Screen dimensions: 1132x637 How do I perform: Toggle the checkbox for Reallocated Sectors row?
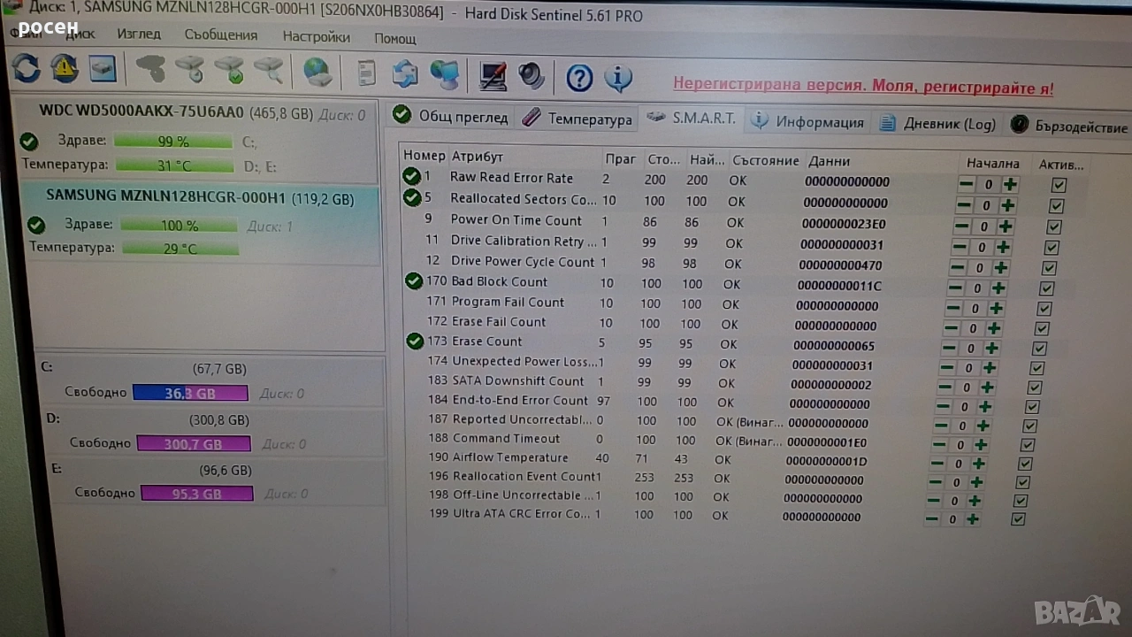point(1056,206)
